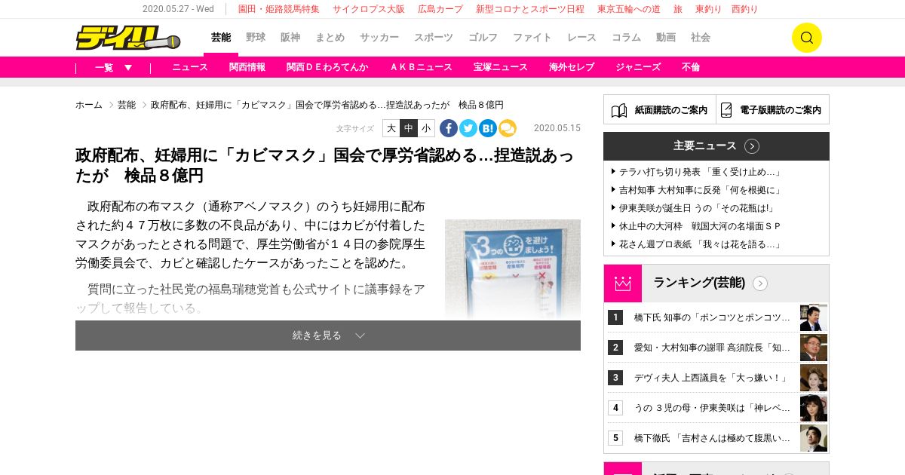Follow the 園田・姫路競馬特集 top link

coord(279,9)
